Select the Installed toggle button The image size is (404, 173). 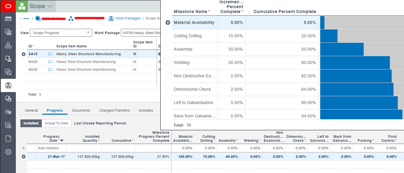(31, 123)
